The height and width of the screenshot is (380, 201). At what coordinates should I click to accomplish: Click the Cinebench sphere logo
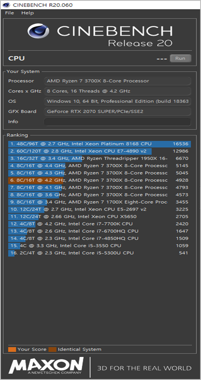pyautogui.click(x=39, y=31)
